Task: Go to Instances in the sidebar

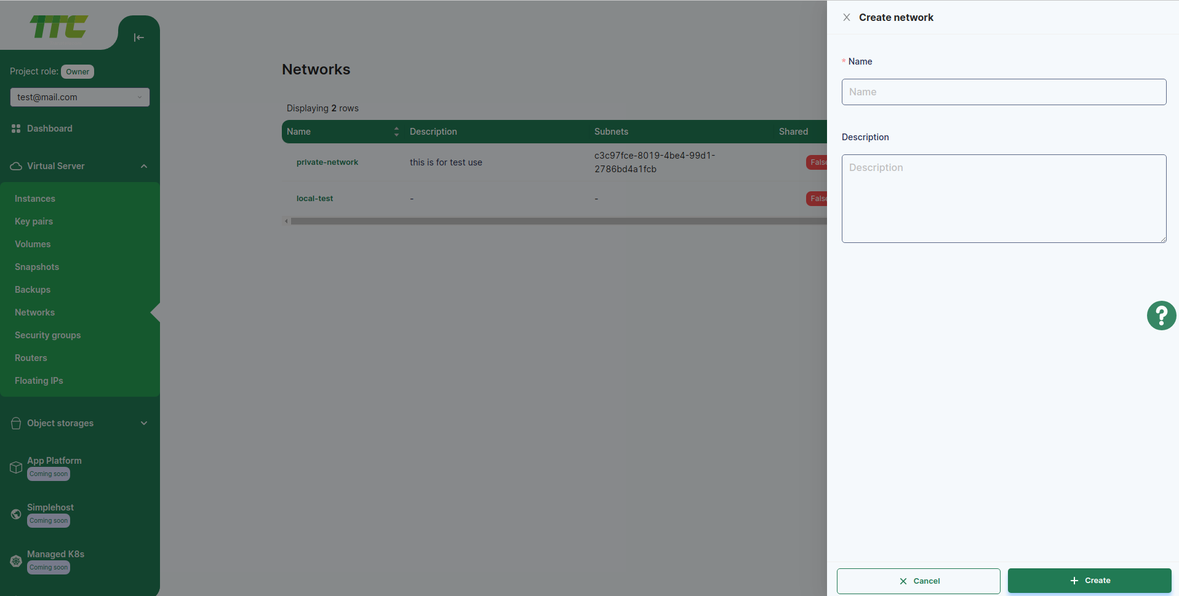Action: point(35,199)
